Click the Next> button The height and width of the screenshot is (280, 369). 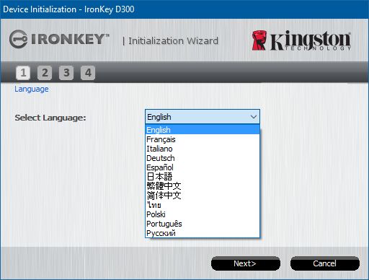(x=246, y=263)
